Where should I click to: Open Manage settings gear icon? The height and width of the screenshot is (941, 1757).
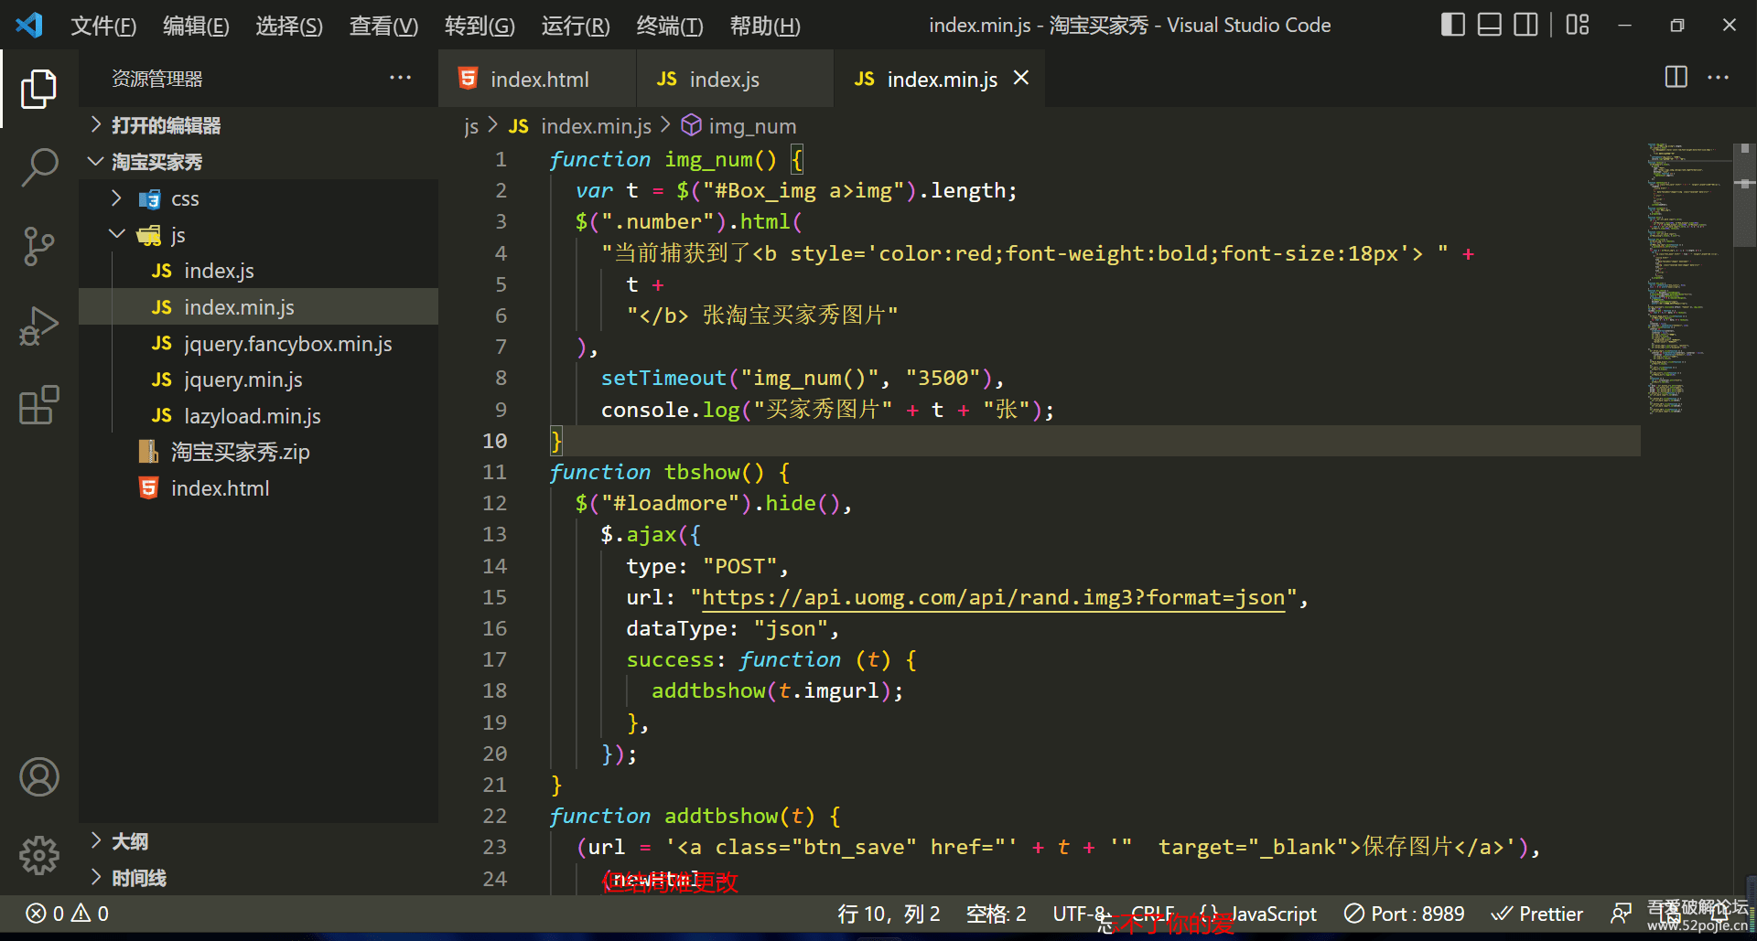pos(39,856)
